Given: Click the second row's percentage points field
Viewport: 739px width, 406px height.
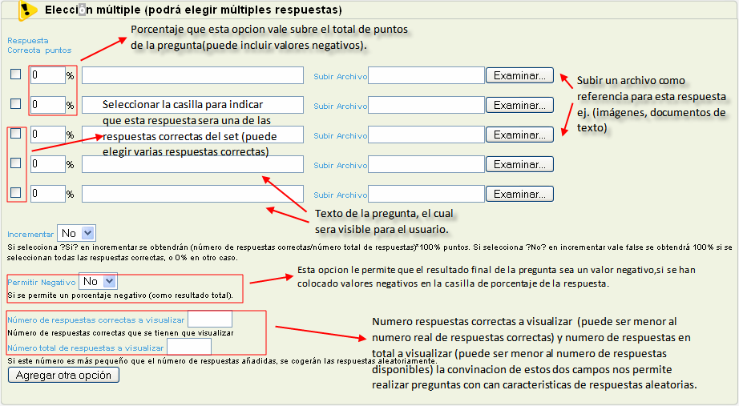Looking at the screenshot, I should 48,105.
